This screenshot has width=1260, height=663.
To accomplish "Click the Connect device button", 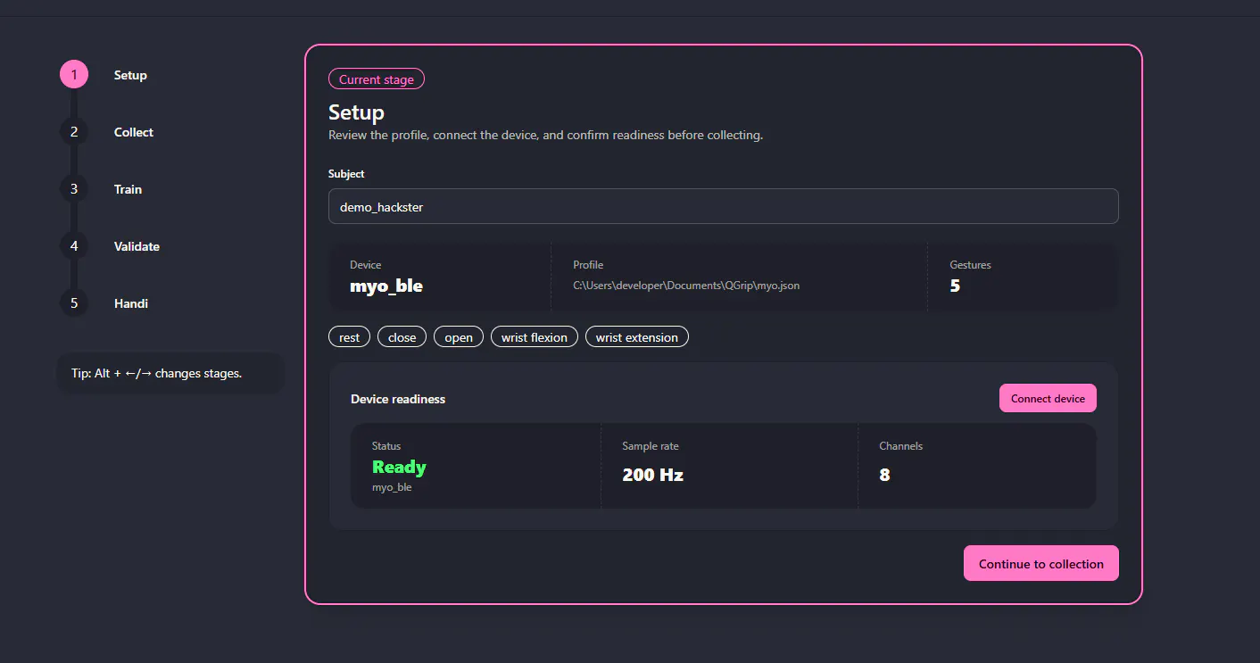I will [1048, 399].
